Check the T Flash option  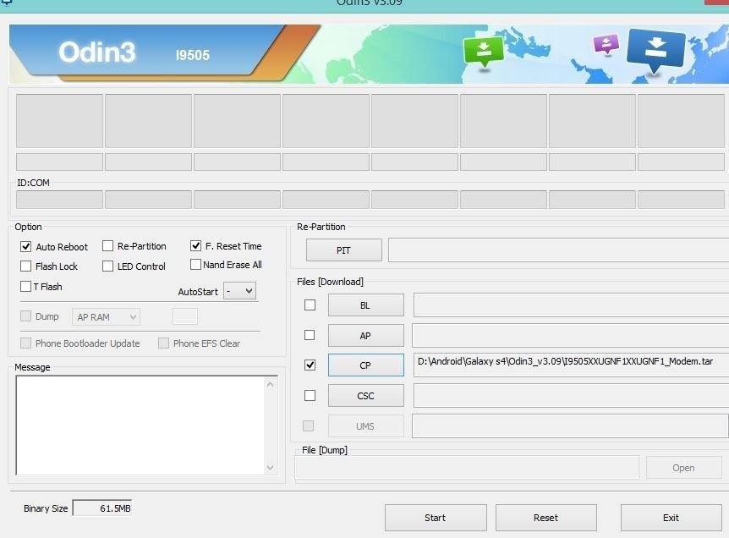click(x=25, y=286)
